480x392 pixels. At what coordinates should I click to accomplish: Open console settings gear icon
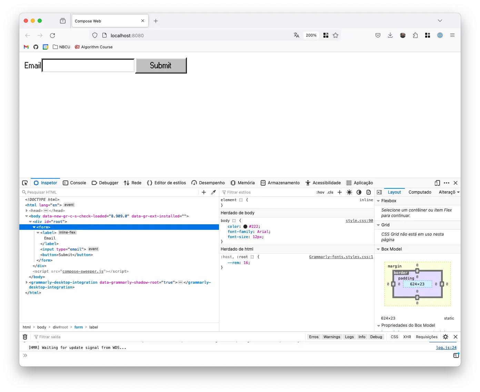[x=446, y=337]
